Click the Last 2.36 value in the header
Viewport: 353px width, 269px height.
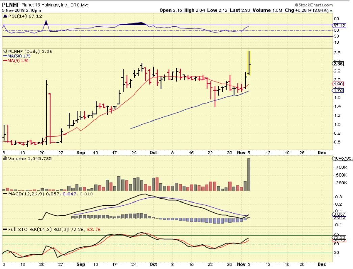tap(240, 10)
